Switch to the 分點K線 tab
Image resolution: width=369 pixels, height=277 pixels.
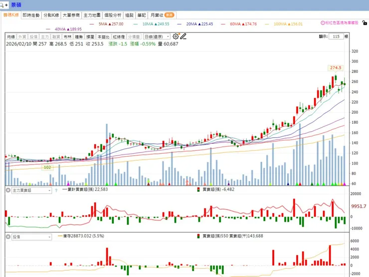pos(51,15)
